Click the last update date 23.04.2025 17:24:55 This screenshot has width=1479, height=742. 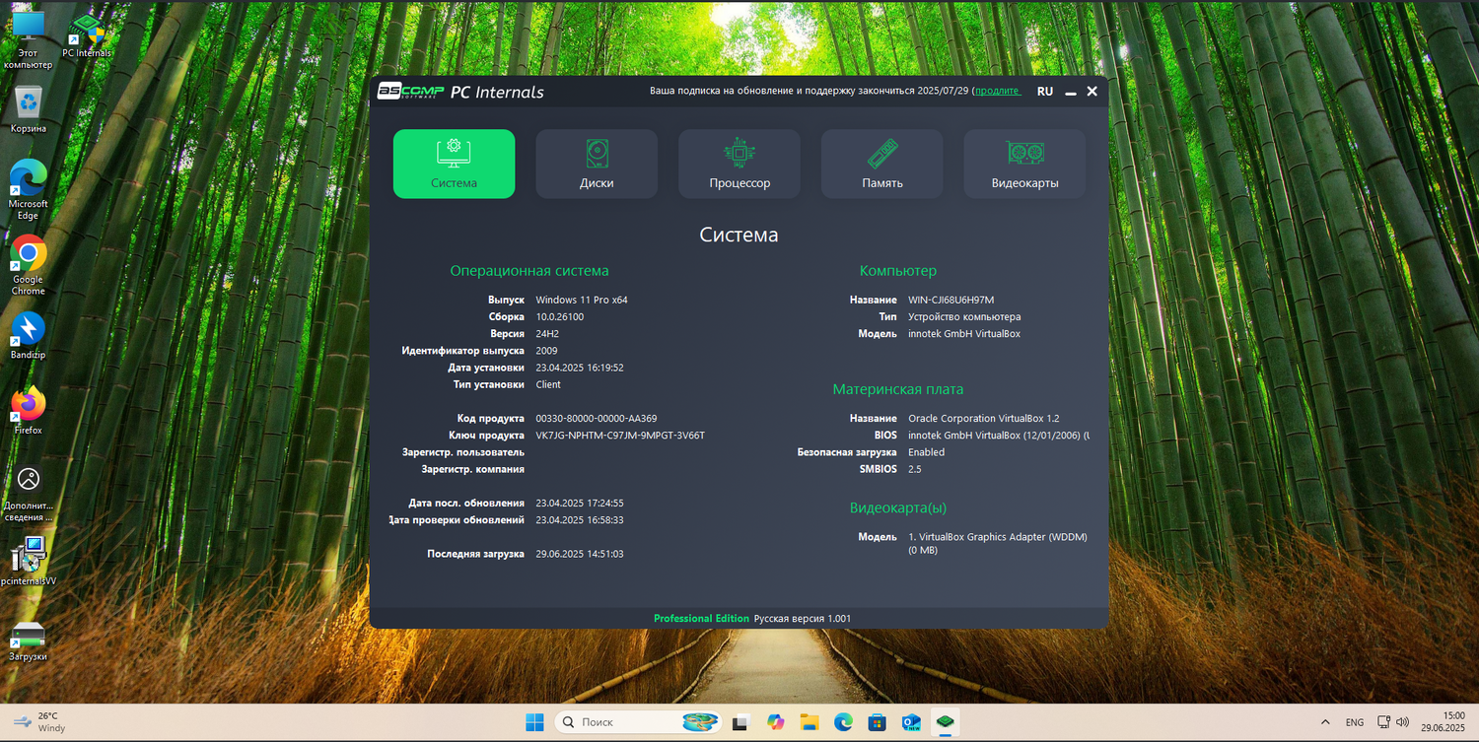(x=580, y=503)
